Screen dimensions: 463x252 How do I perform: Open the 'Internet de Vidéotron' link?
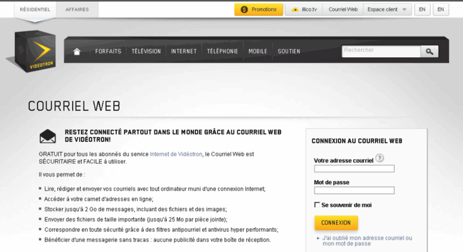(x=176, y=154)
